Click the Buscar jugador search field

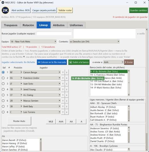(54, 34)
